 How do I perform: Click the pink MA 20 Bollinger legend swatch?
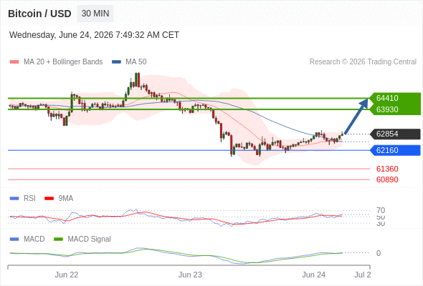pyautogui.click(x=14, y=62)
